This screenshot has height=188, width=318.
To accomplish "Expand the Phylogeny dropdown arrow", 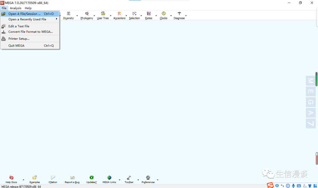I will click(x=94, y=16).
